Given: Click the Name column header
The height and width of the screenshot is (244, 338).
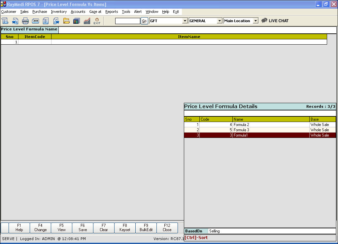Looking at the screenshot, I should (271, 119).
